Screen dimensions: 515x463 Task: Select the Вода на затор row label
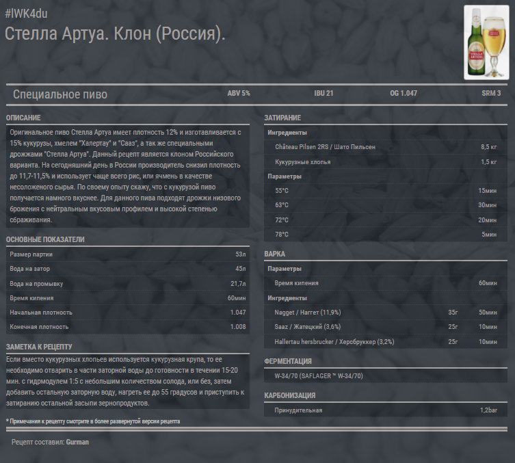[x=30, y=269]
